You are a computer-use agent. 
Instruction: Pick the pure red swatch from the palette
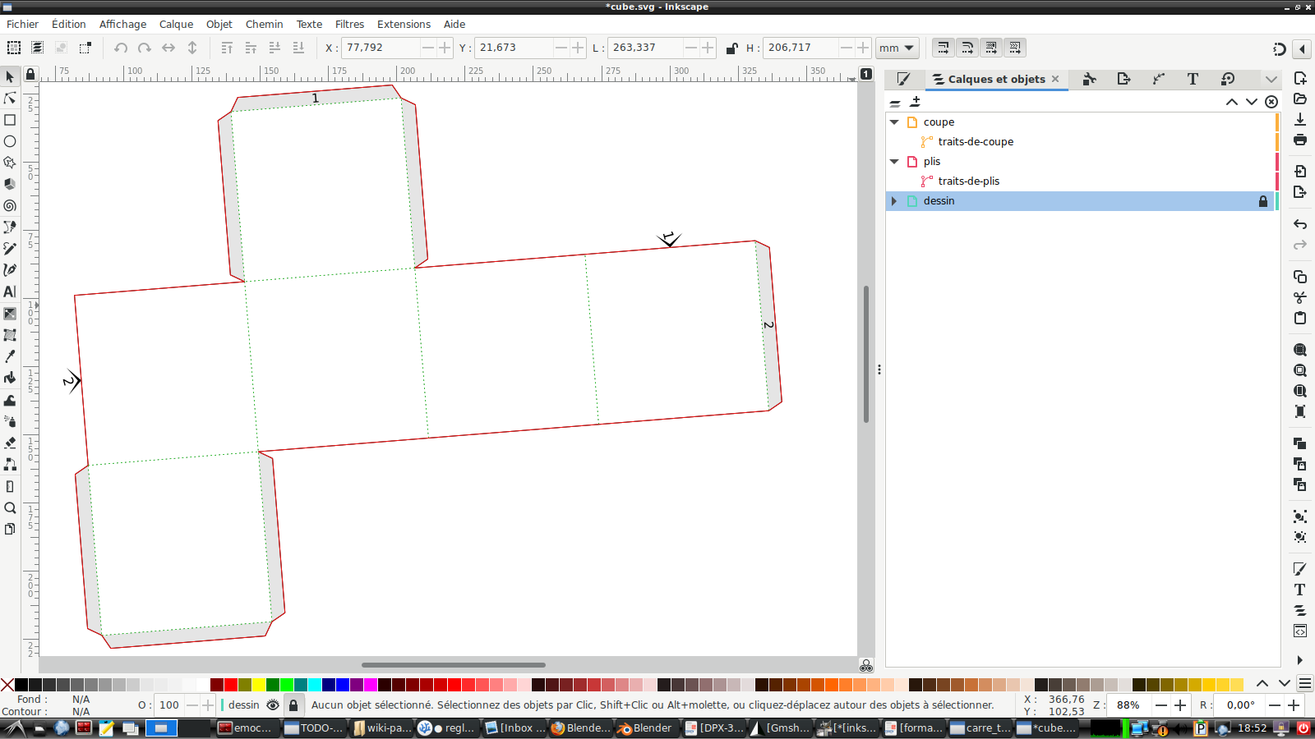(x=233, y=684)
